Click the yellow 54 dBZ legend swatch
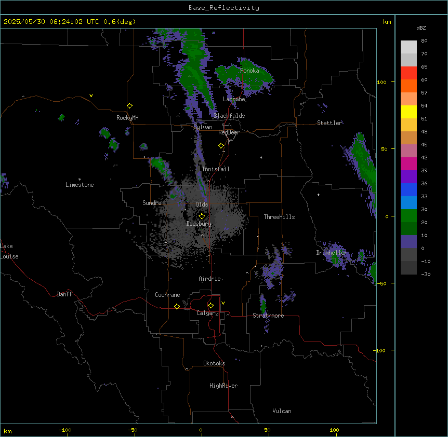448x437 pixels. [x=409, y=112]
